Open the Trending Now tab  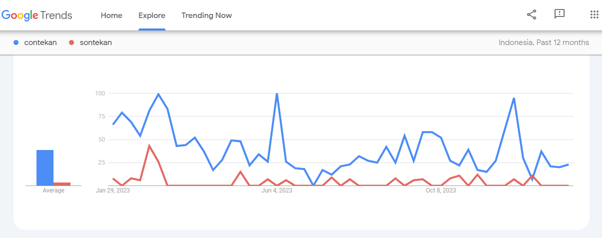pyautogui.click(x=206, y=15)
